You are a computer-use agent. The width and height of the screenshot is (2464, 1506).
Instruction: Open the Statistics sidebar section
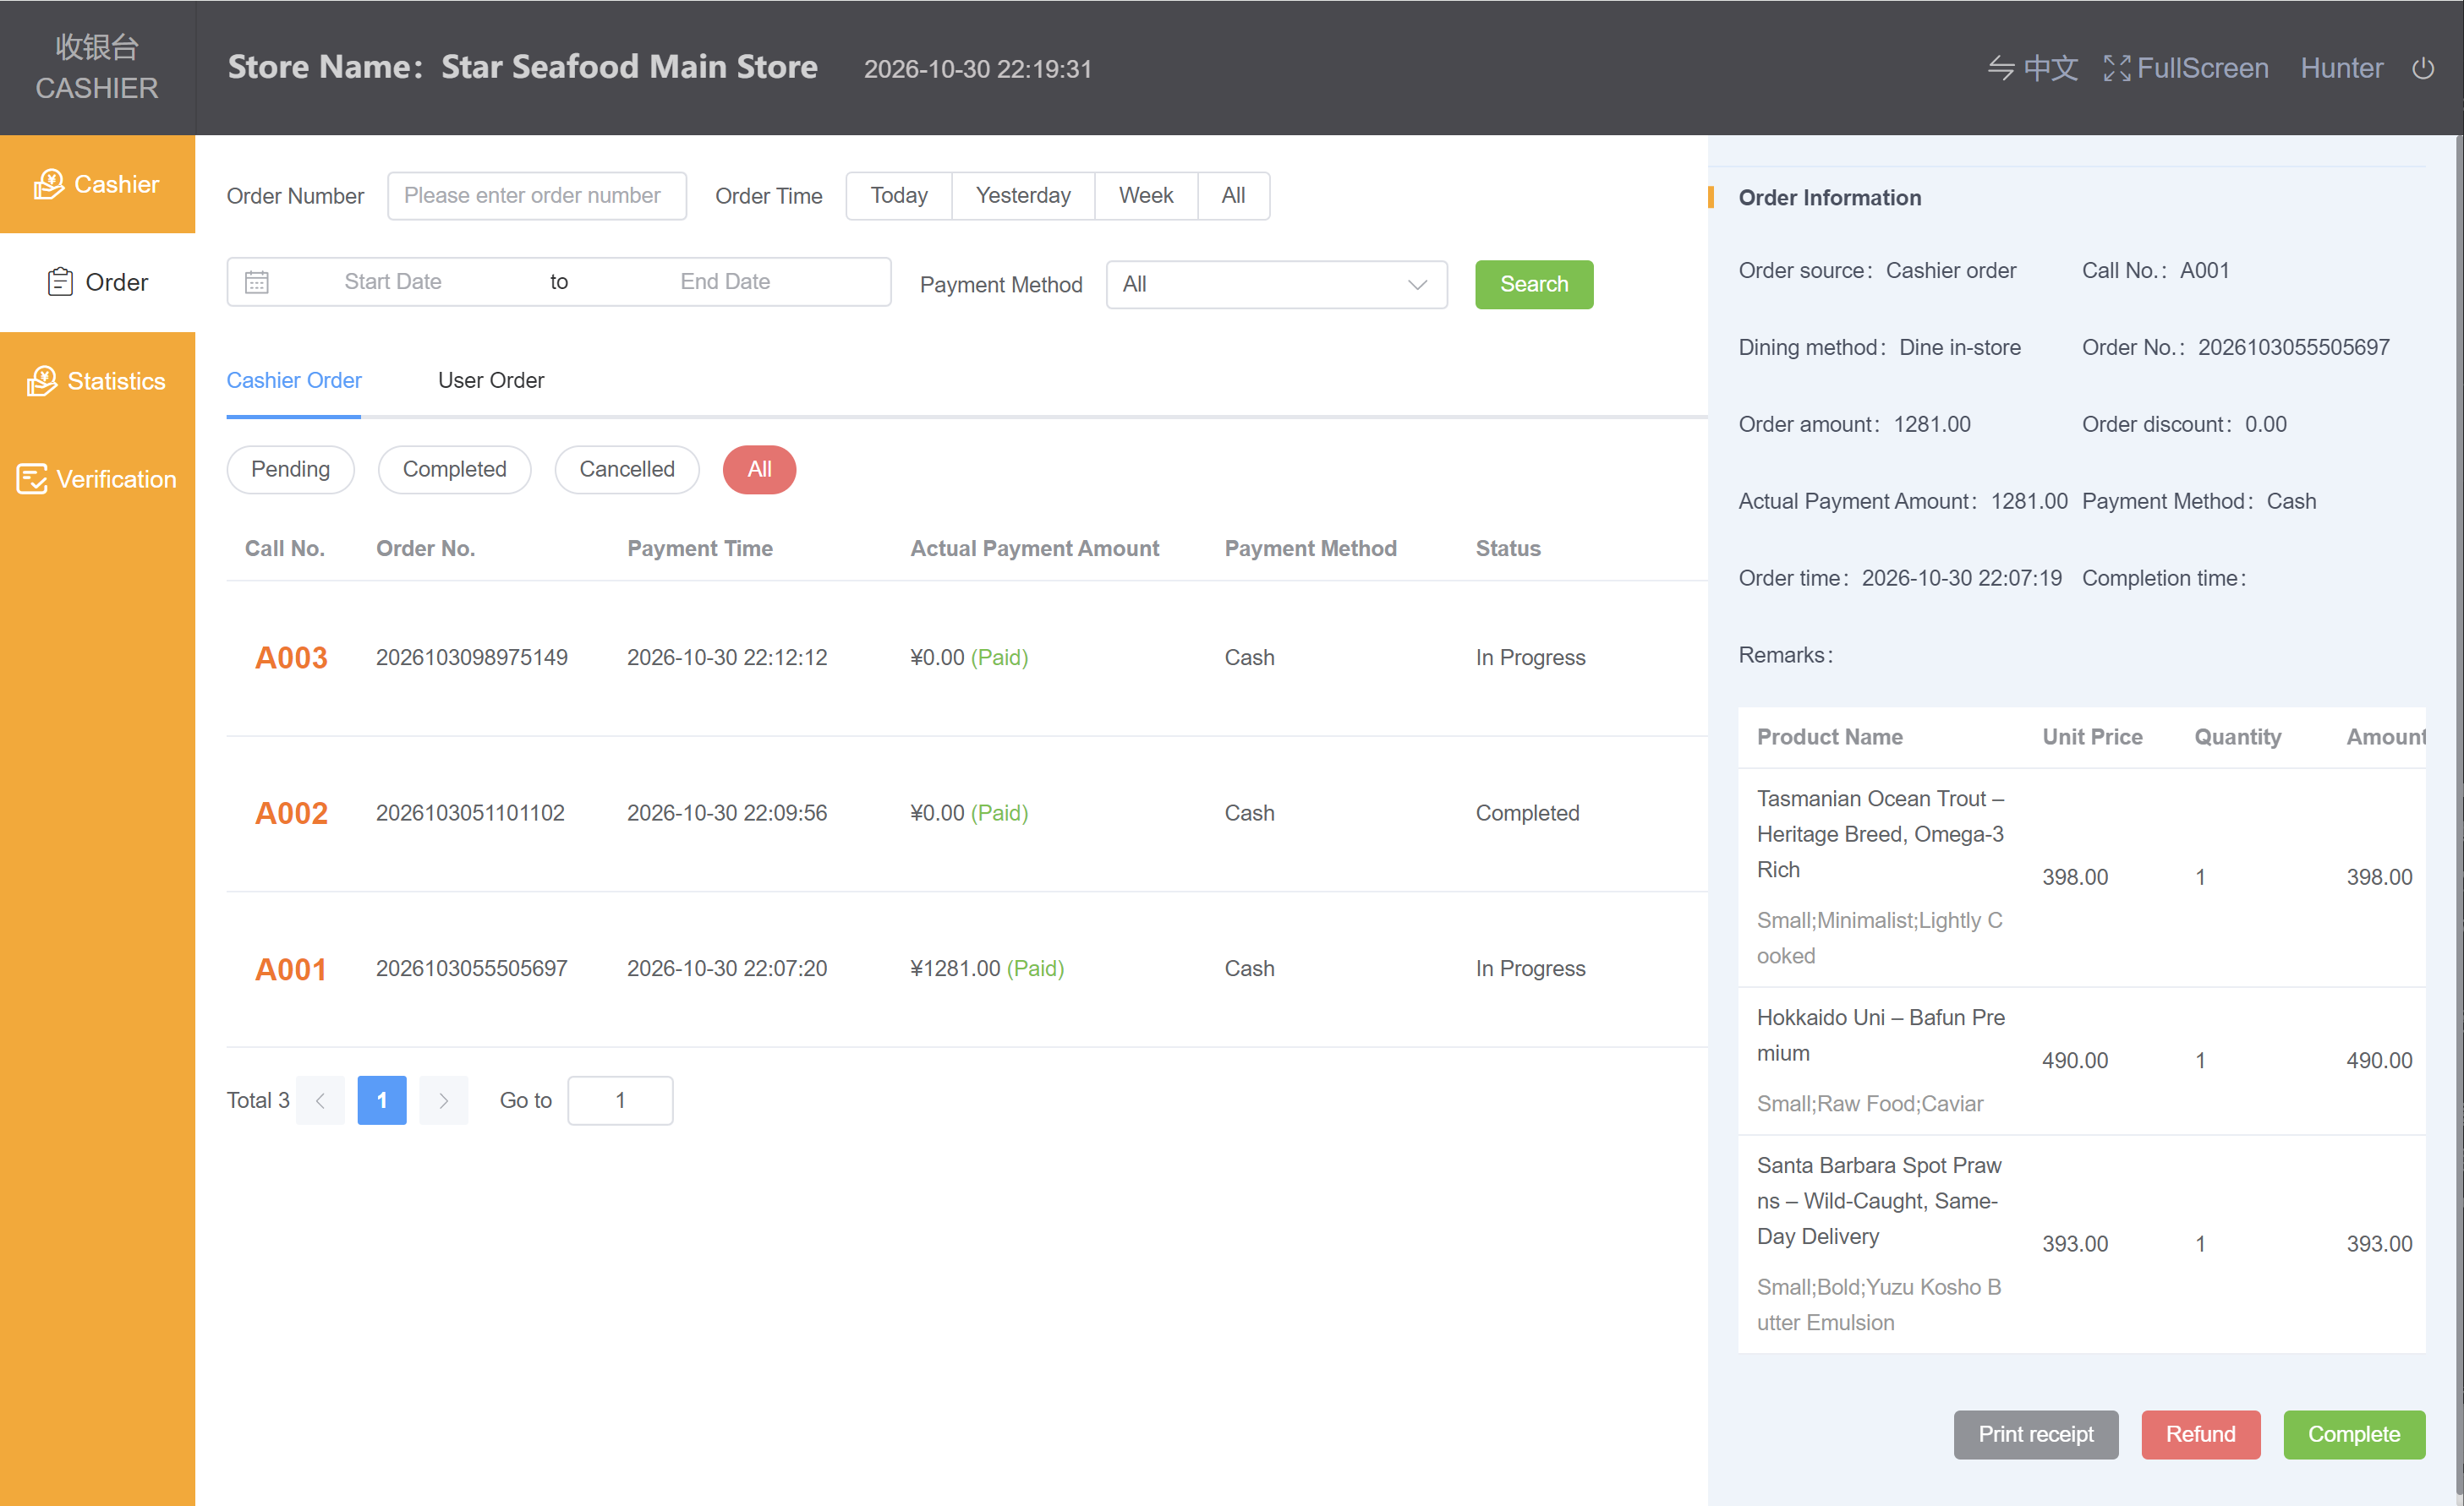point(97,381)
